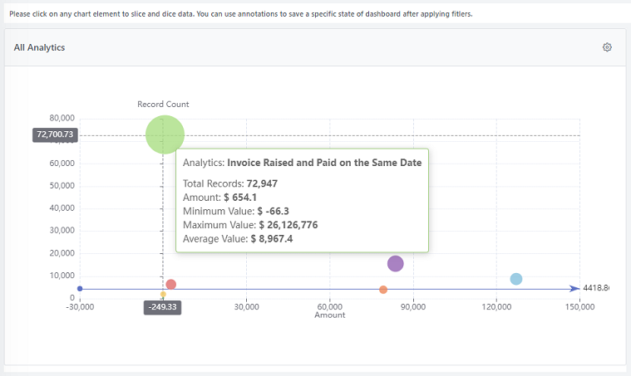Click the -30,000 x-axis tick label
631x376 pixels.
pos(81,306)
